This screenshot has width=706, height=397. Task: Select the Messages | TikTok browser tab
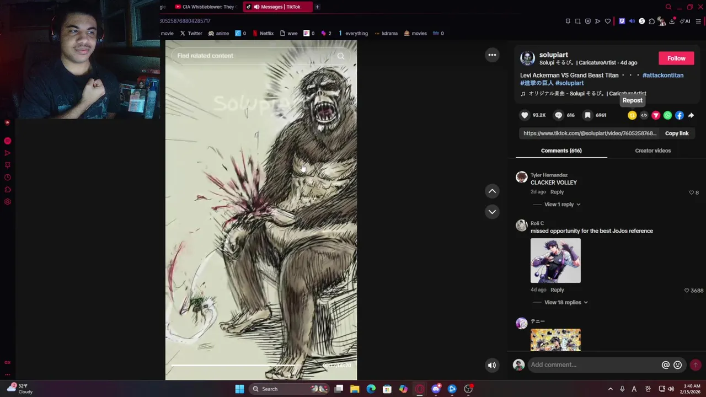(x=277, y=7)
